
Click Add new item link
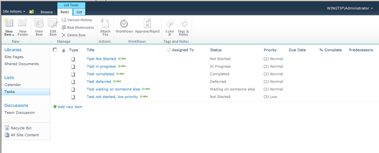tap(70, 107)
